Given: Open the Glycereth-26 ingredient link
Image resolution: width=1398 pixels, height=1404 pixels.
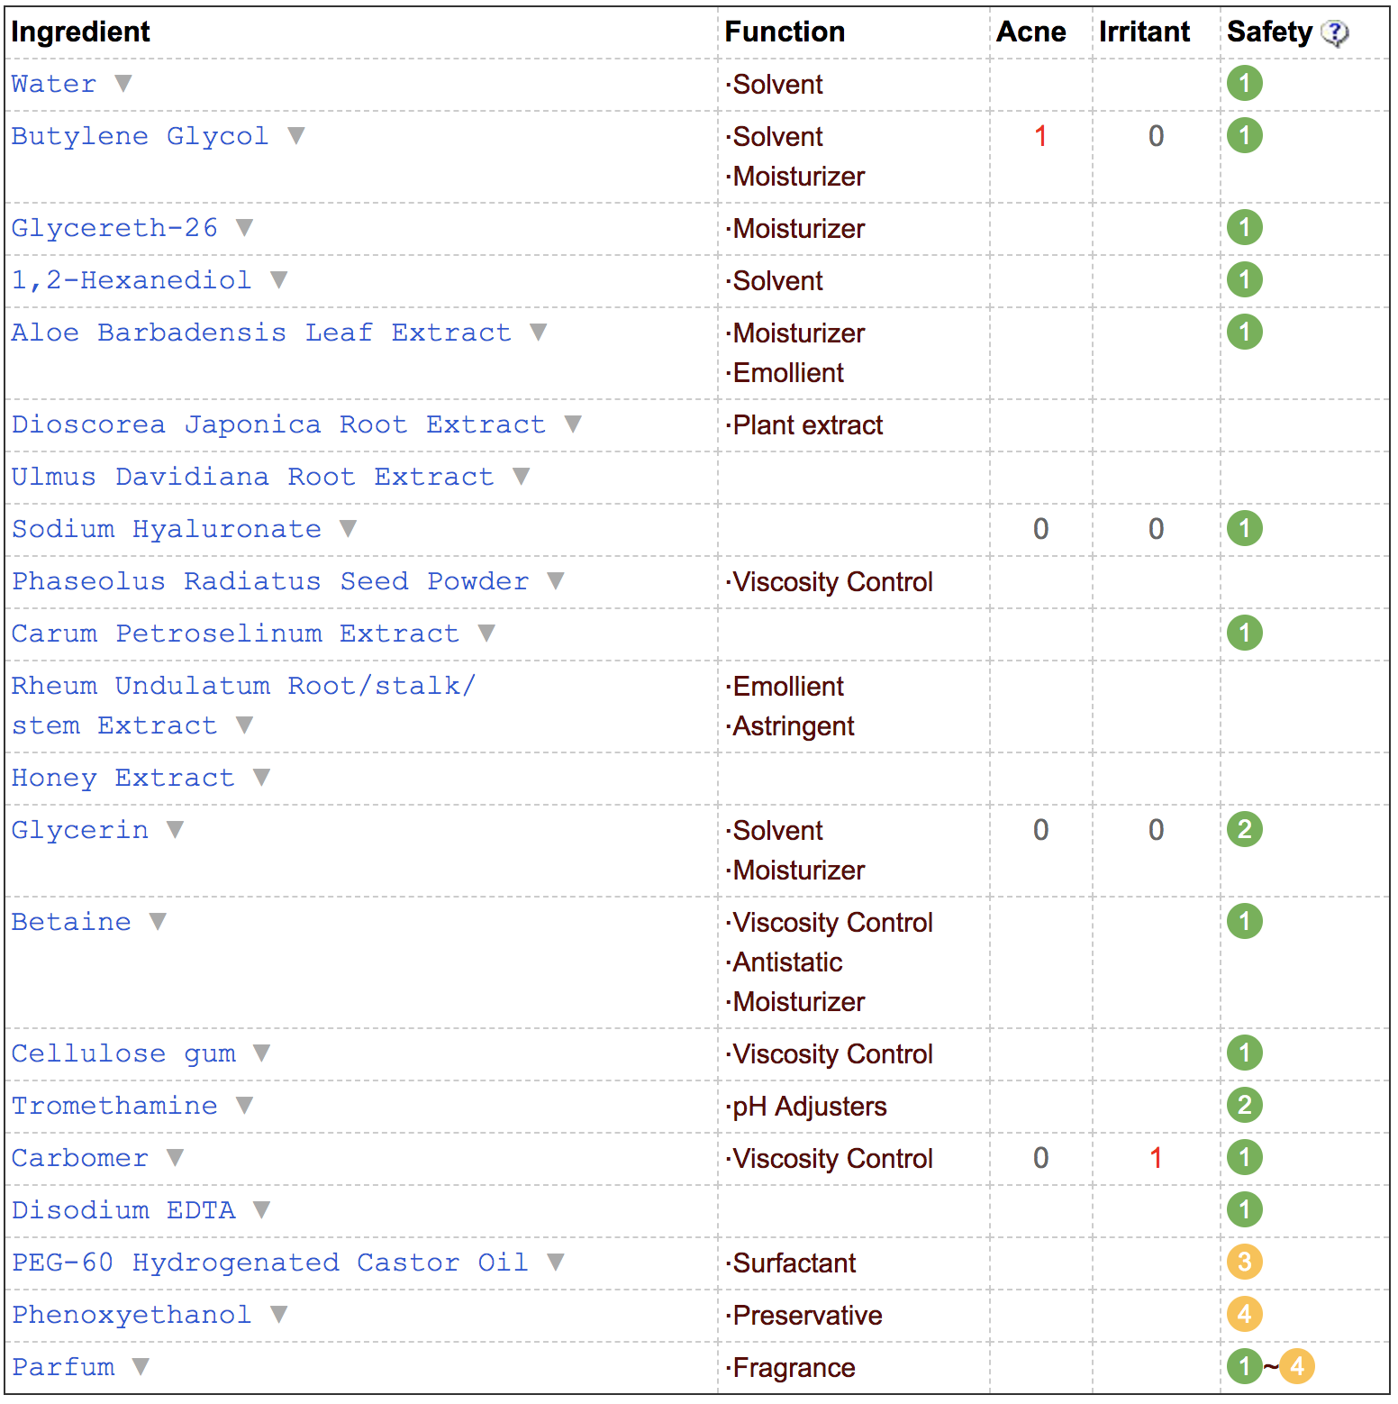Looking at the screenshot, I should click(114, 228).
